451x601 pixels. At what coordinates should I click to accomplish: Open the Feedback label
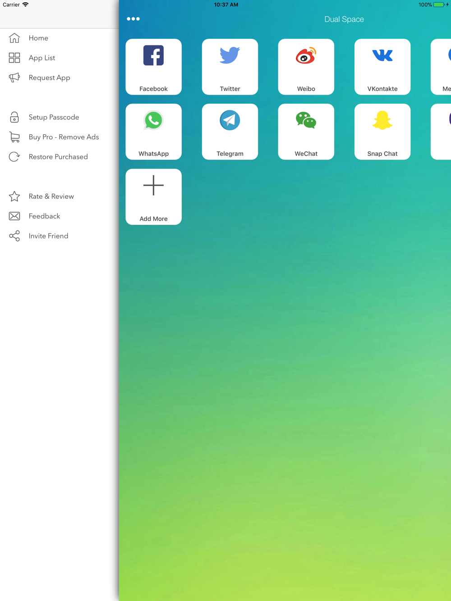tap(44, 216)
